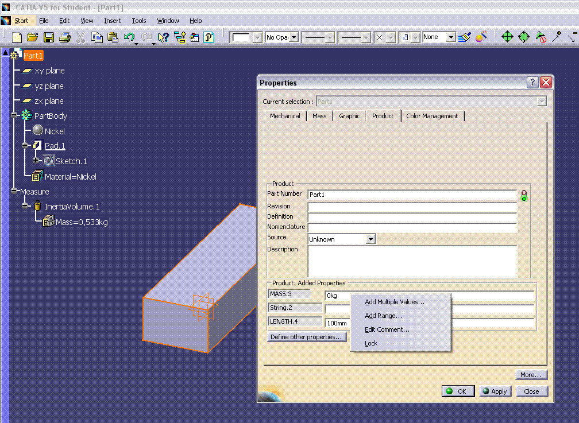Viewport: 579px width, 423px height.
Task: Click the InertiaVolume.1 measure icon
Action: click(37, 205)
